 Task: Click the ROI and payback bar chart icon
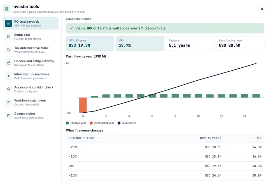coord(9,23)
